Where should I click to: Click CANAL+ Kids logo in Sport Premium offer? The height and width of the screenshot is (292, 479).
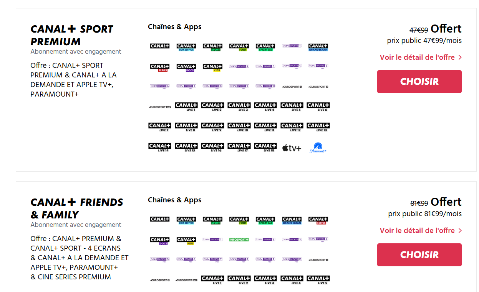pyautogui.click(x=212, y=68)
